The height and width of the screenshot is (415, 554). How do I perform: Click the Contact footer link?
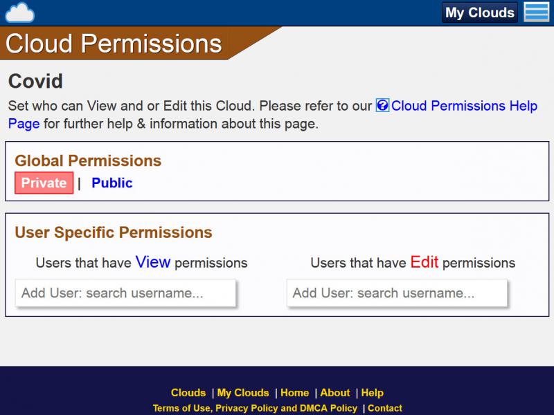click(385, 408)
